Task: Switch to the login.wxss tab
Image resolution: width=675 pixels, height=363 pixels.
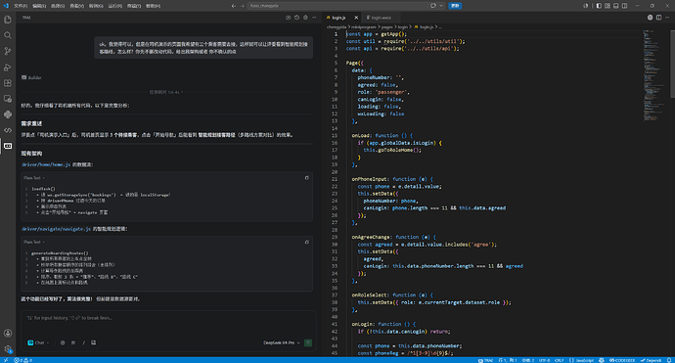Action: (x=381, y=18)
